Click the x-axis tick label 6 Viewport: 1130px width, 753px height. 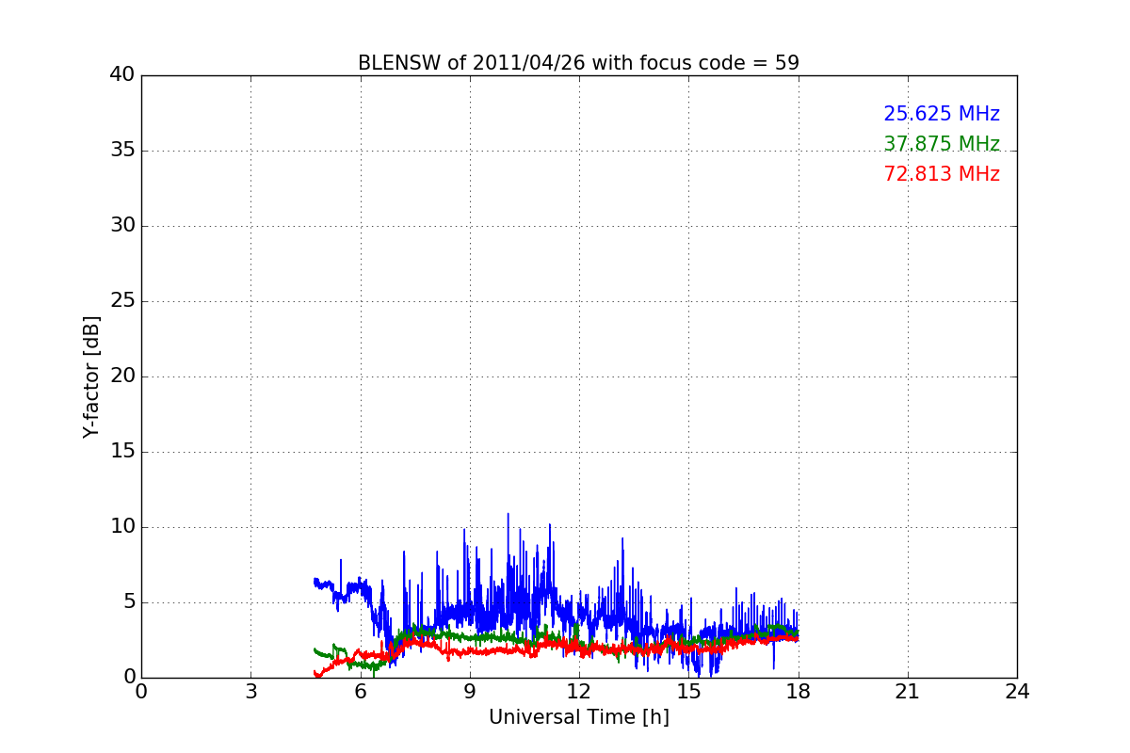pyautogui.click(x=360, y=692)
